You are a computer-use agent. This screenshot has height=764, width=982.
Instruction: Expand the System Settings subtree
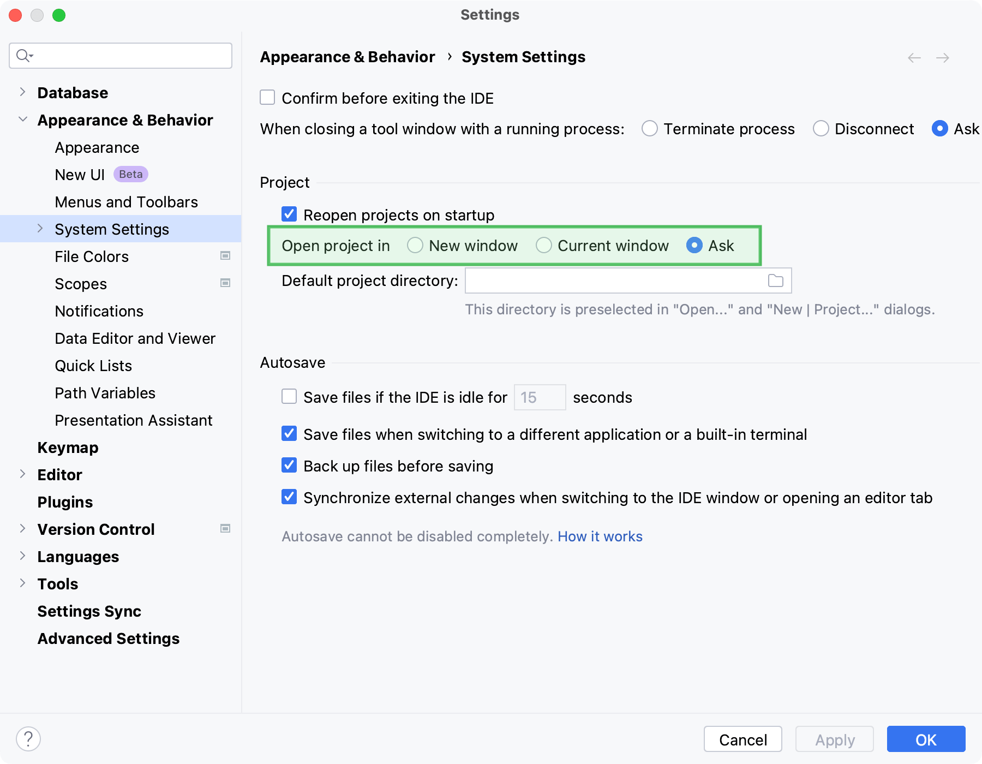[x=40, y=228]
